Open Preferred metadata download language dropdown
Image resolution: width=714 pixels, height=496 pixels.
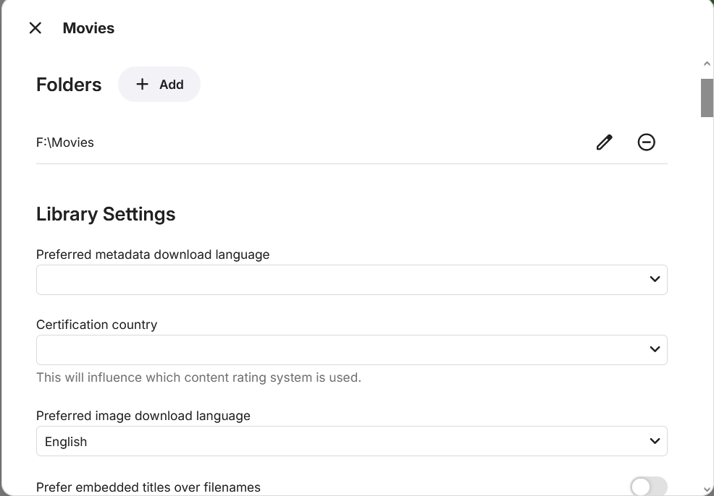tap(351, 280)
